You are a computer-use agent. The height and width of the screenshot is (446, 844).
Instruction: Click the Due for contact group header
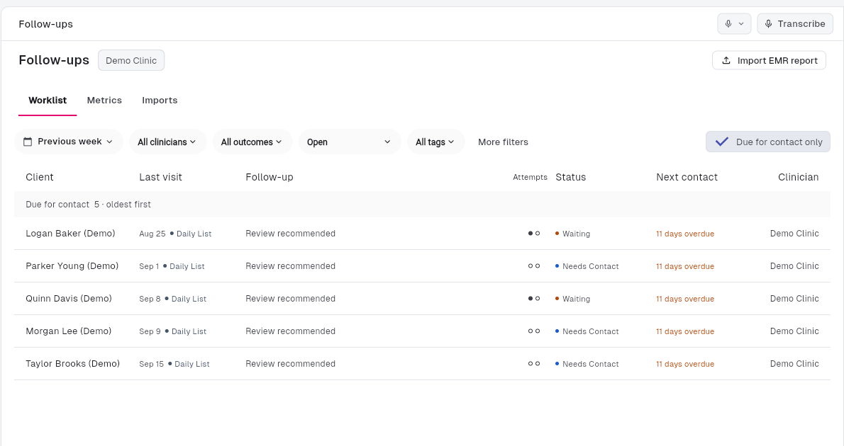[x=422, y=205]
